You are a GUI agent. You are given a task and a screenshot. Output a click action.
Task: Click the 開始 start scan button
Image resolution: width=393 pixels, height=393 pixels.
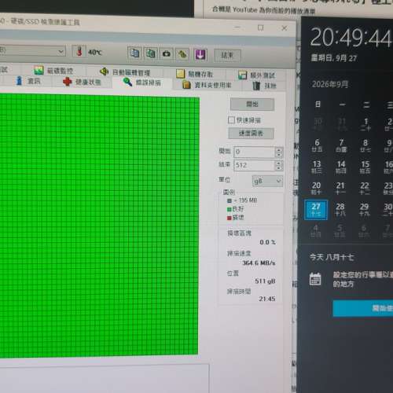(252, 105)
